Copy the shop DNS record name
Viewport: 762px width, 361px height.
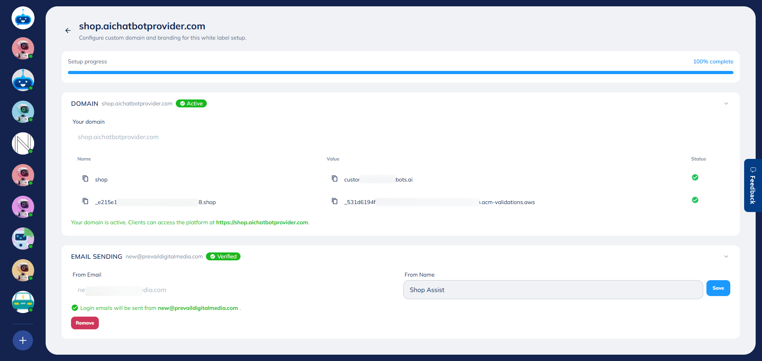pyautogui.click(x=85, y=178)
